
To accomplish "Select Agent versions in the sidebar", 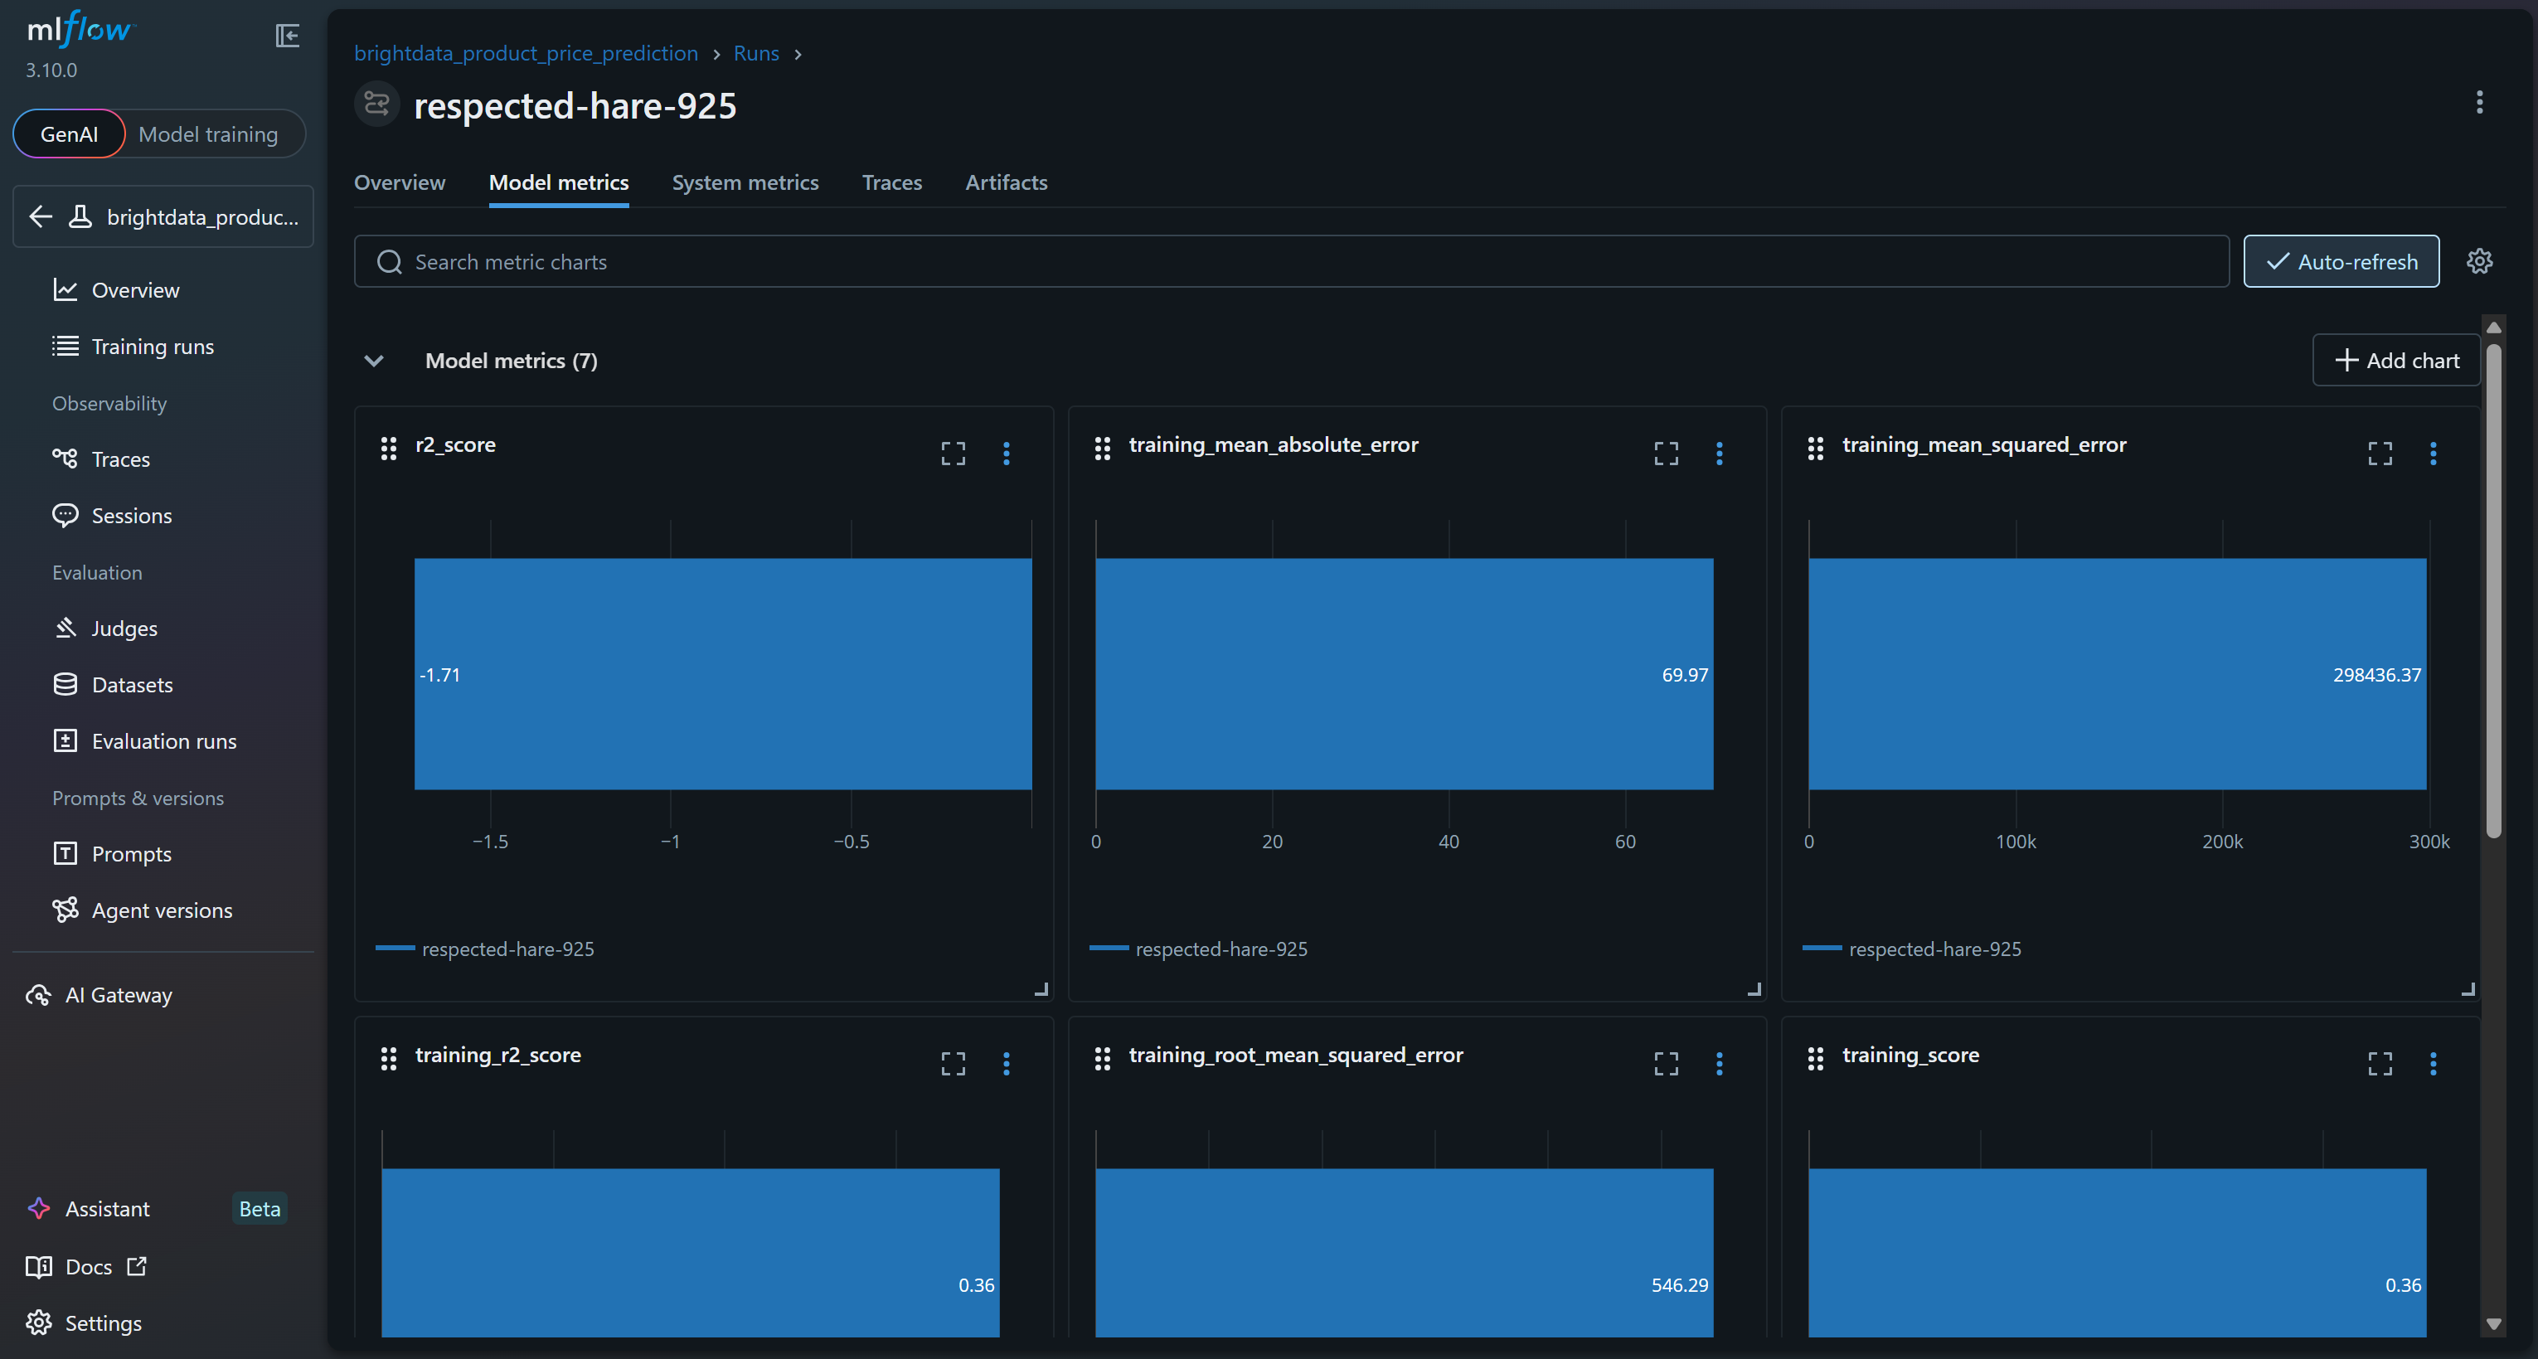I will click(x=163, y=910).
